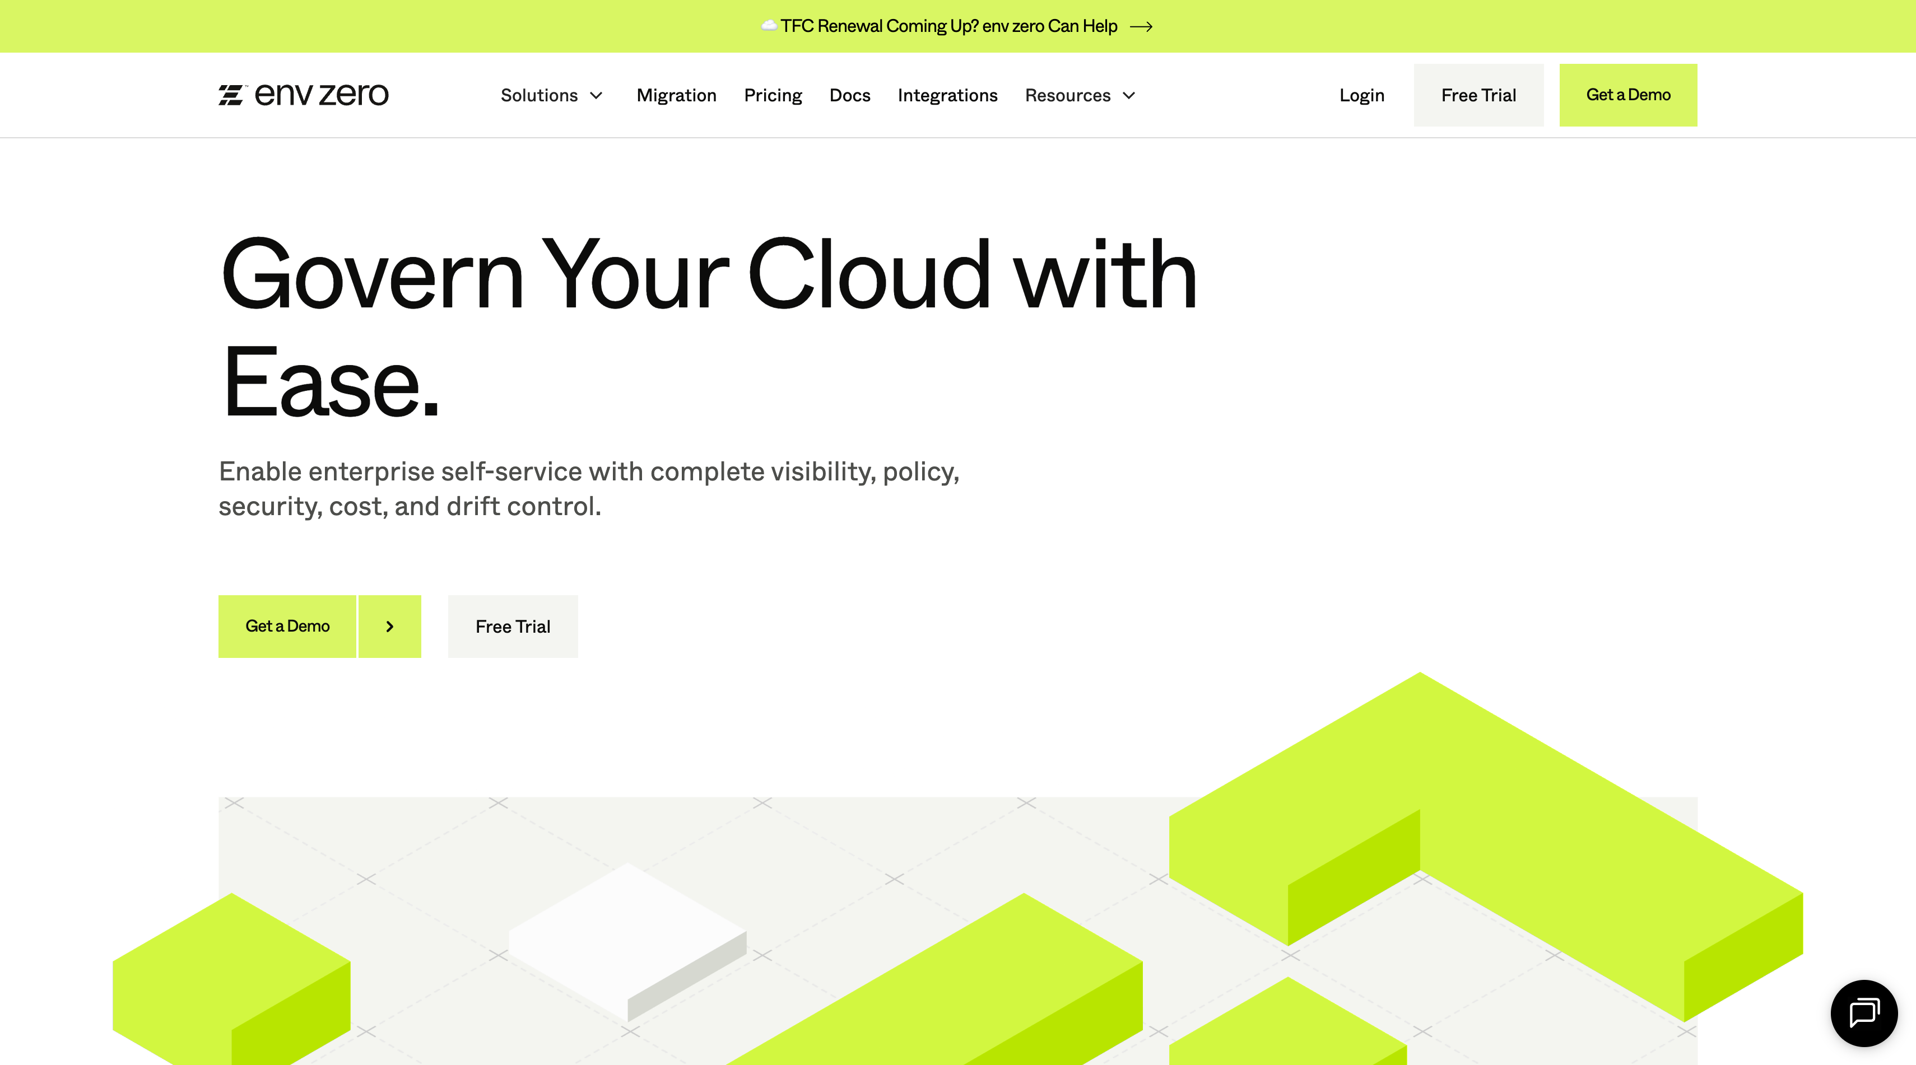Click the arrow in the announcement banner
This screenshot has height=1065, width=1916.
click(1141, 27)
